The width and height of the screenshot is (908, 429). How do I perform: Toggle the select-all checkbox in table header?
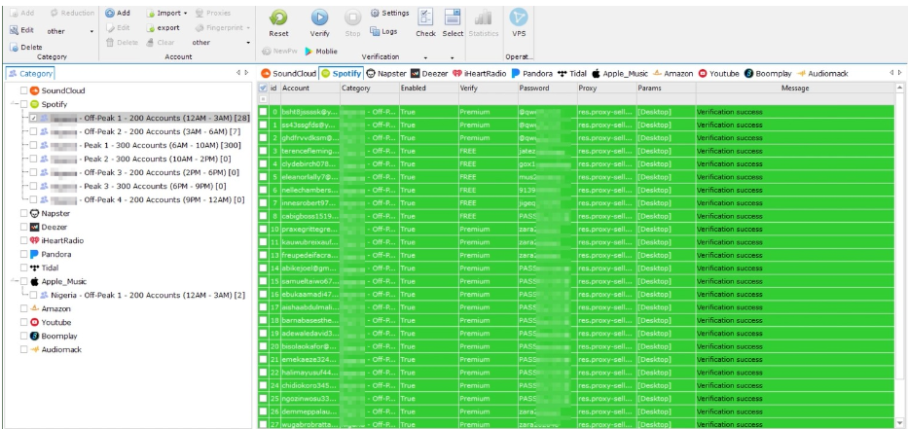(263, 88)
